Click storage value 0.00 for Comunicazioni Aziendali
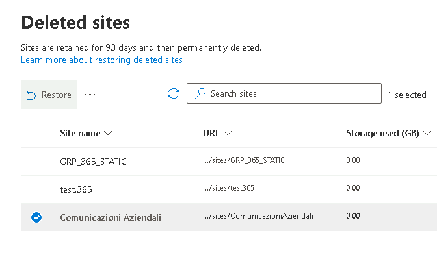Viewport: 437px width, 277px height. click(x=353, y=216)
